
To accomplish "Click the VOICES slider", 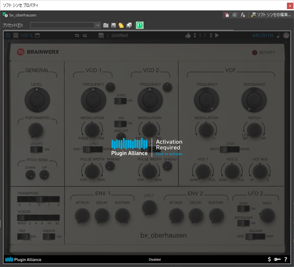I will coord(39,218).
